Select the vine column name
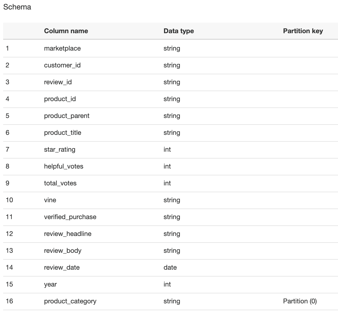The image size is (338, 316). (x=50, y=200)
